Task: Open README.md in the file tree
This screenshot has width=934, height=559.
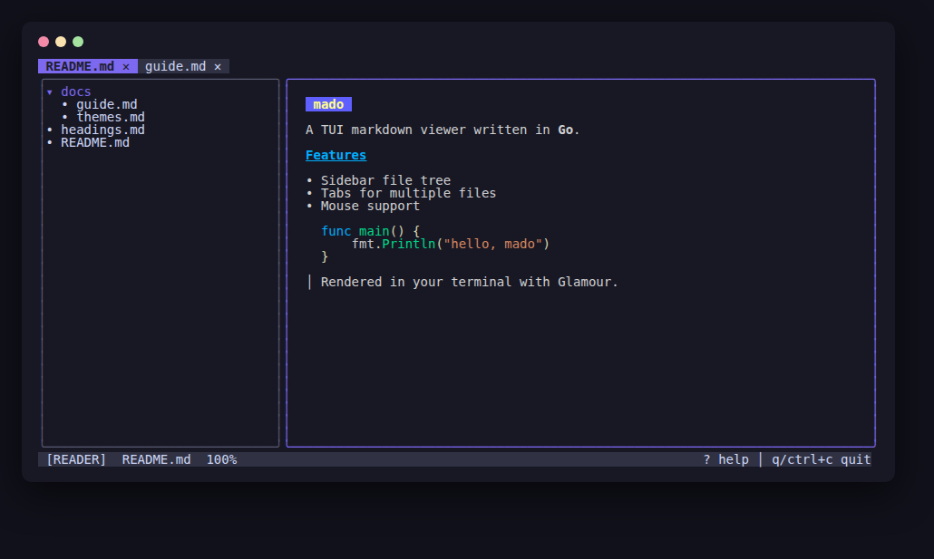Action: tap(94, 142)
